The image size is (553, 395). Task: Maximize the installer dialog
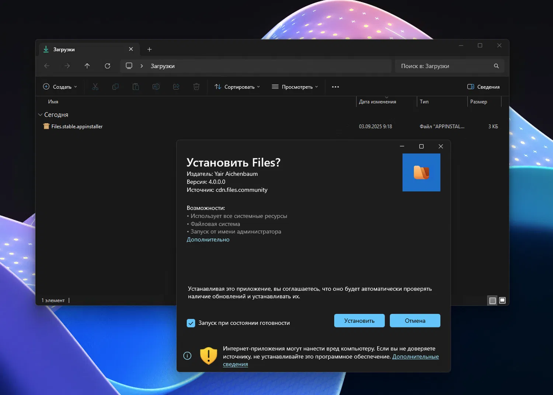[x=421, y=146]
